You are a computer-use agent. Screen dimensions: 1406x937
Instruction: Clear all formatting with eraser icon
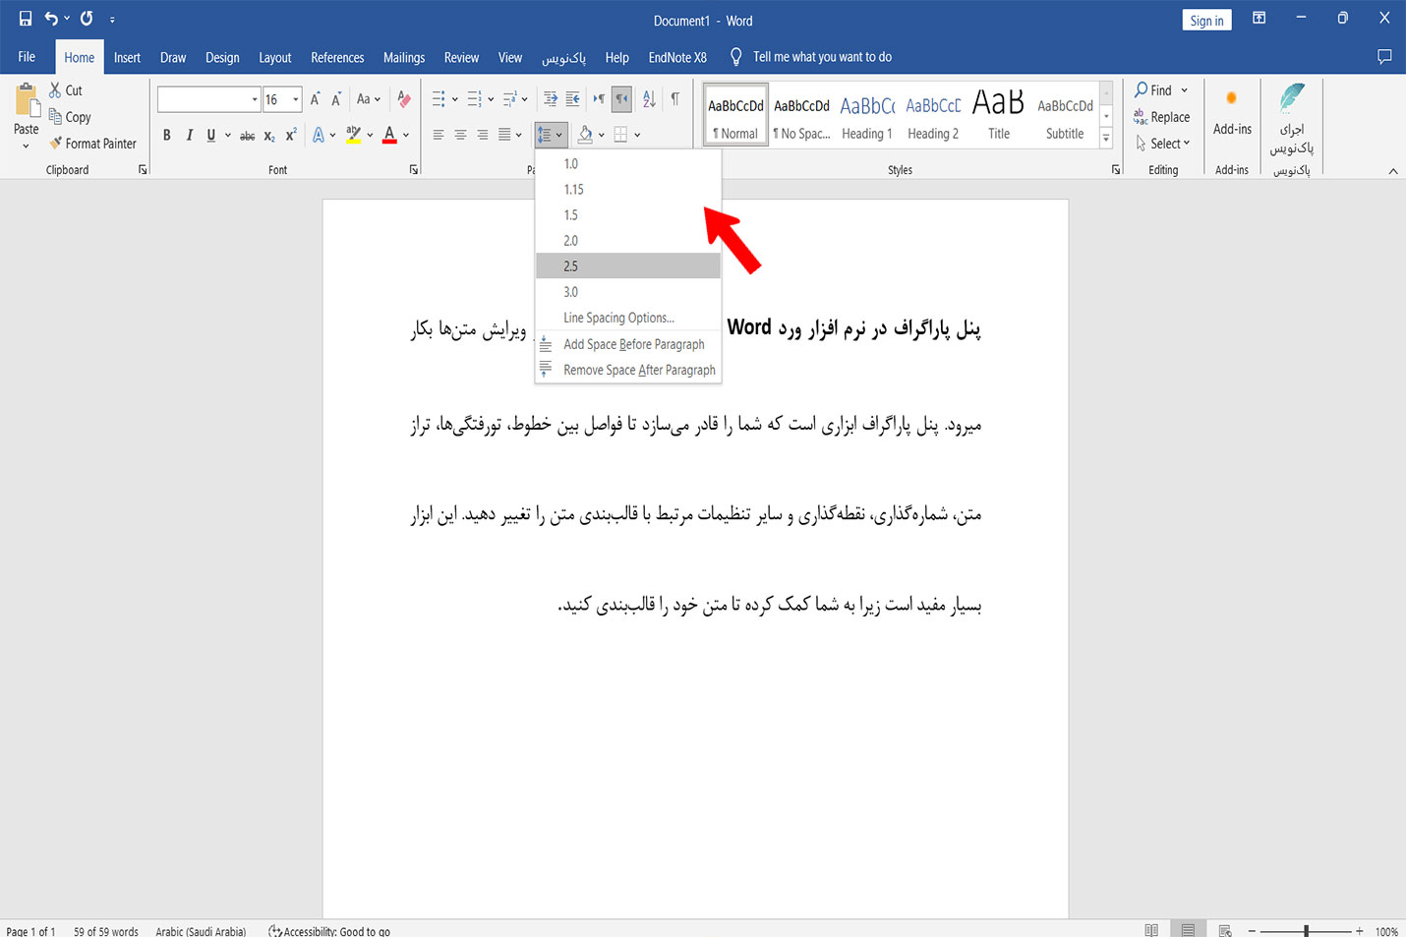(x=403, y=99)
